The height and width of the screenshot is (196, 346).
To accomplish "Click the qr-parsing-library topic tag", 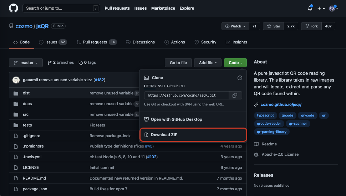I will click(x=272, y=132).
